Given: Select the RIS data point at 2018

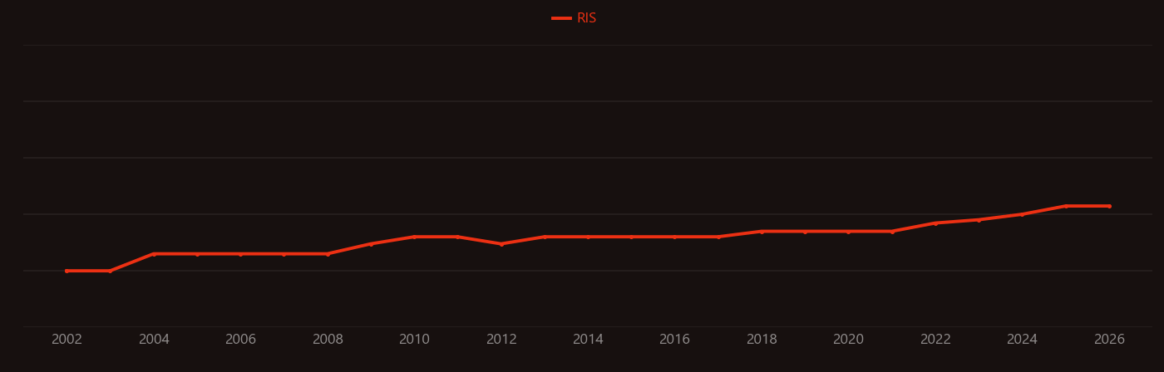Looking at the screenshot, I should 762,232.
